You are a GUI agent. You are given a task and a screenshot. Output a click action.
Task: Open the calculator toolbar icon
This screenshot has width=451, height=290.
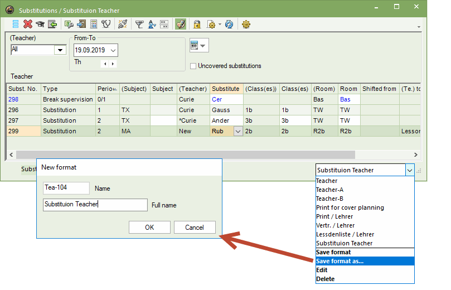pyautogui.click(x=94, y=24)
